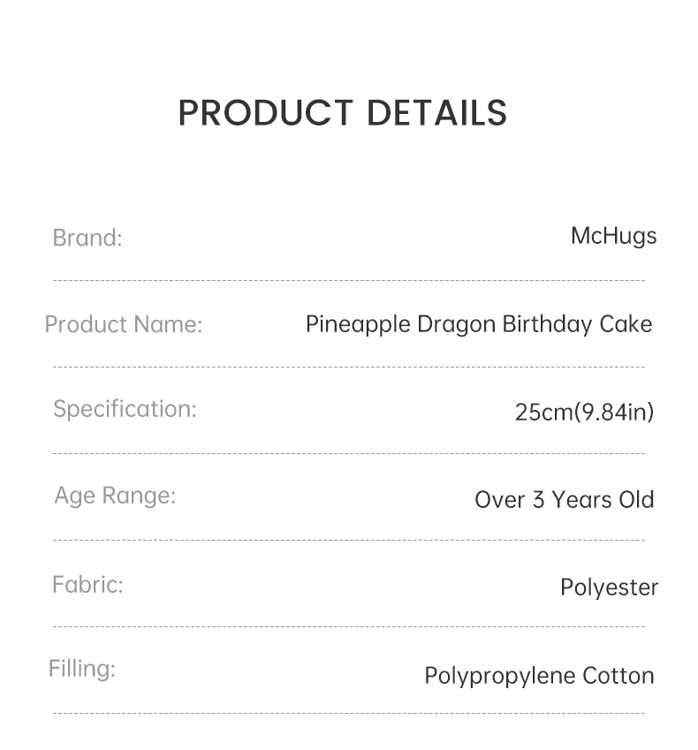The width and height of the screenshot is (698, 750).
Task: Select the Filling label
Action: pyautogui.click(x=82, y=669)
